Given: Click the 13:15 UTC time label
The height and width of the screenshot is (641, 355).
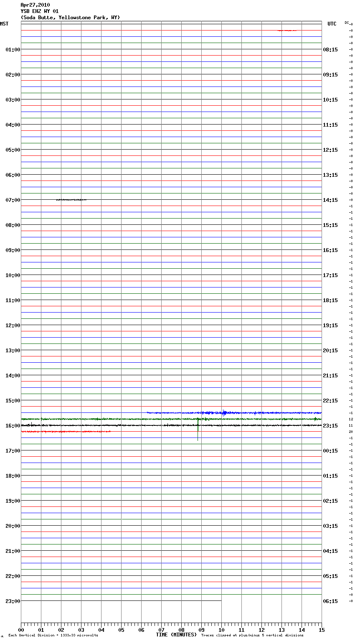Looking at the screenshot, I should 330,175.
